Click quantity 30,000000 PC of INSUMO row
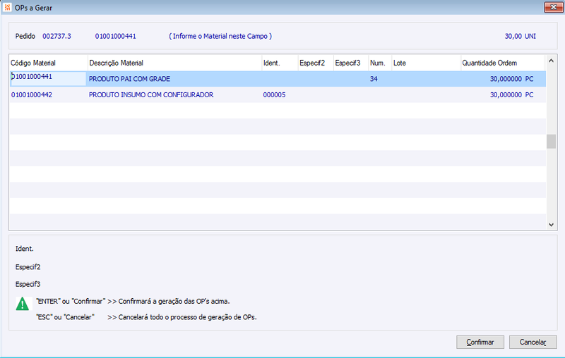Viewport: 565px width, 358px height. click(511, 95)
